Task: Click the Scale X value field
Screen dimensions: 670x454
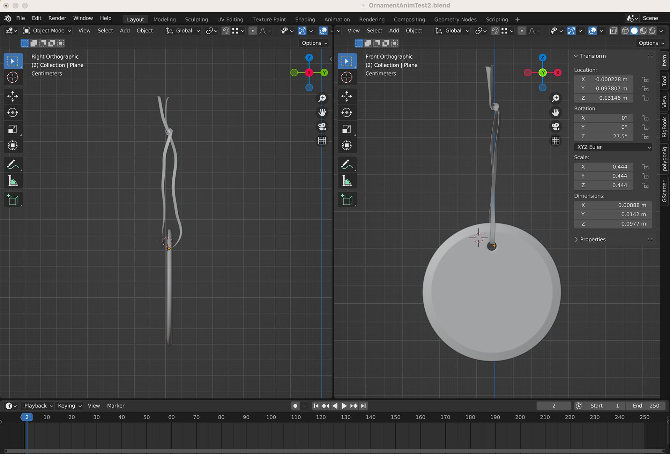Action: [608, 167]
